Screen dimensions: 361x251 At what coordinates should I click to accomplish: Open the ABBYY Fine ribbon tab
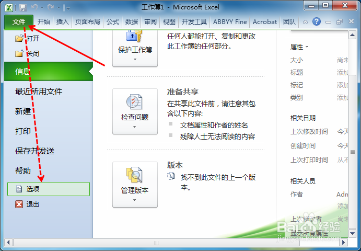point(230,22)
